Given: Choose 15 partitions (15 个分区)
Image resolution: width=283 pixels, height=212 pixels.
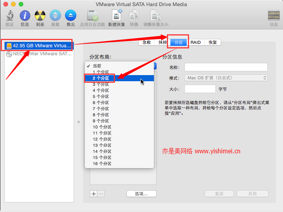Looking at the screenshot, I should pos(119,157).
